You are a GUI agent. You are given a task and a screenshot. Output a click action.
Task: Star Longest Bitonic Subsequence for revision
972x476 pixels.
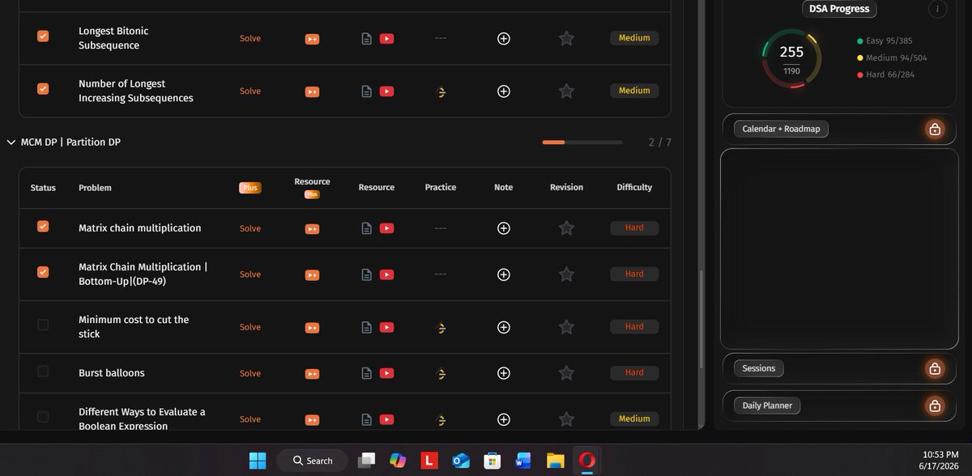[x=566, y=38]
